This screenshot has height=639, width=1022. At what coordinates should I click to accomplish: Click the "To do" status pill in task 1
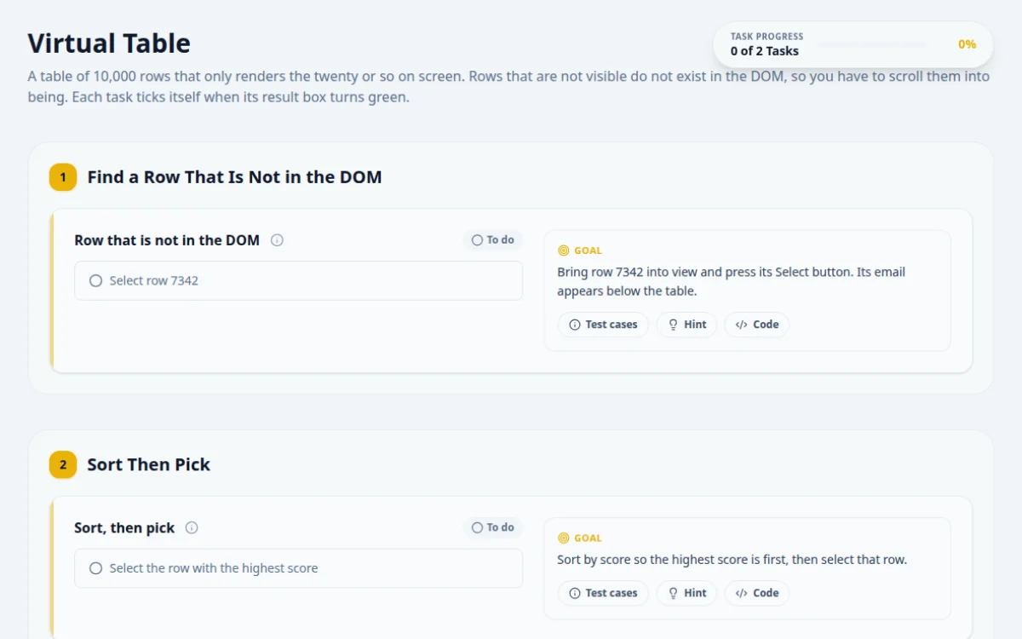[493, 240]
